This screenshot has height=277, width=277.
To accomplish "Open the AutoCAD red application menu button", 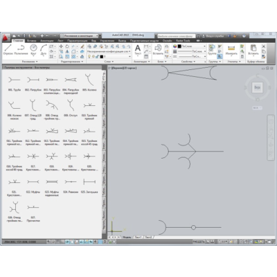I will pos(6,37).
